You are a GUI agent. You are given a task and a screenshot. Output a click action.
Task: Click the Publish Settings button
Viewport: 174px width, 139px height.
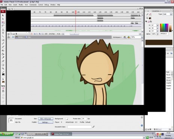click(x=46, y=122)
